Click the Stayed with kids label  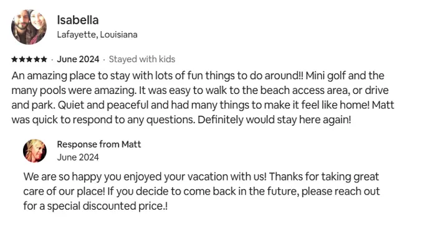(x=142, y=59)
